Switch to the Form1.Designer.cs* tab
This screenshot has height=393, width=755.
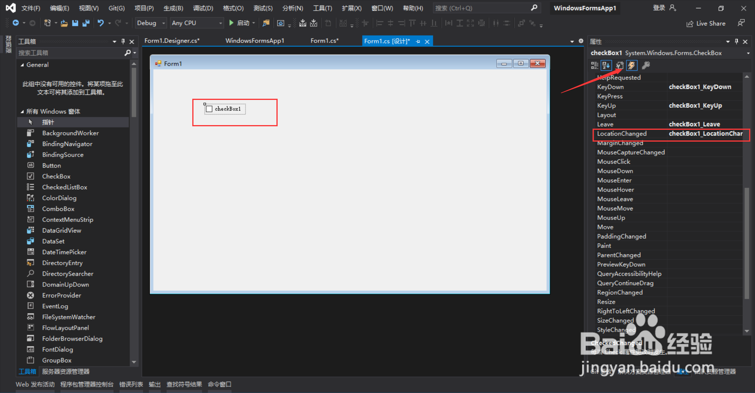coord(172,41)
